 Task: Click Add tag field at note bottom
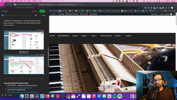[9, 95]
